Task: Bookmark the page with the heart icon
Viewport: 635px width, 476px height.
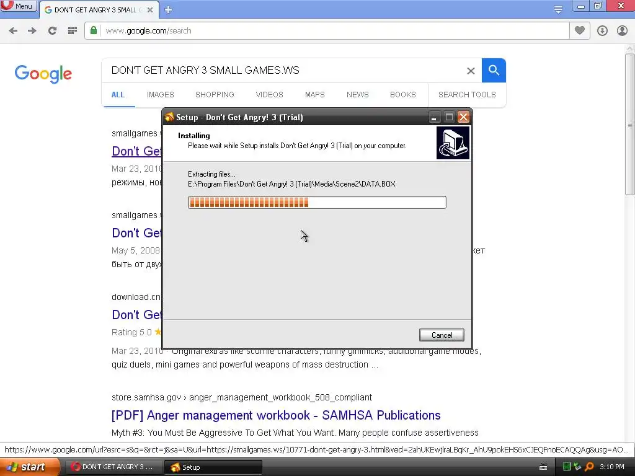Action: click(580, 30)
